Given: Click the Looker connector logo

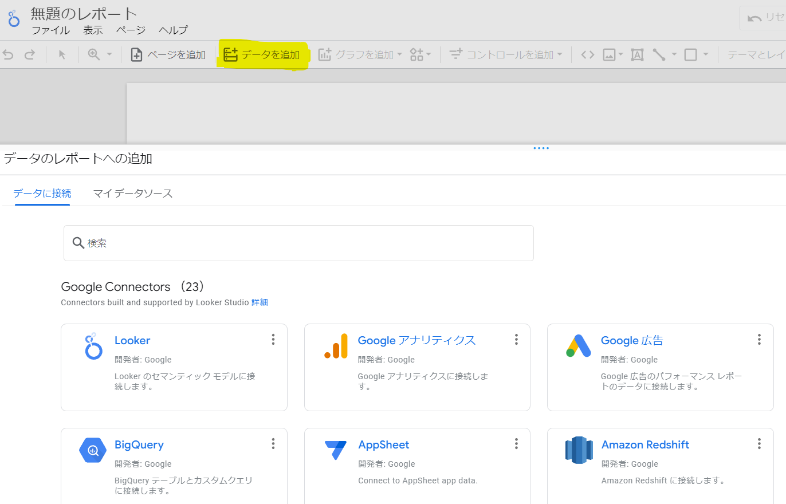Looking at the screenshot, I should point(93,346).
